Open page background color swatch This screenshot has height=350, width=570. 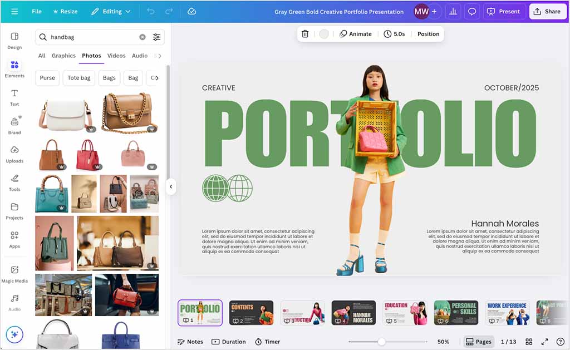(324, 34)
